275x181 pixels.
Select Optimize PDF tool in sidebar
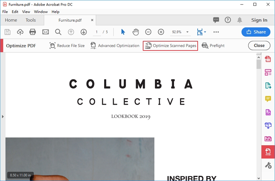tap(268, 152)
